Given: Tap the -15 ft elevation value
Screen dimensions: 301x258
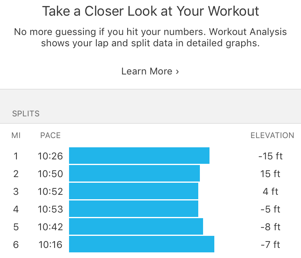Looking at the screenshot, I should (270, 156).
